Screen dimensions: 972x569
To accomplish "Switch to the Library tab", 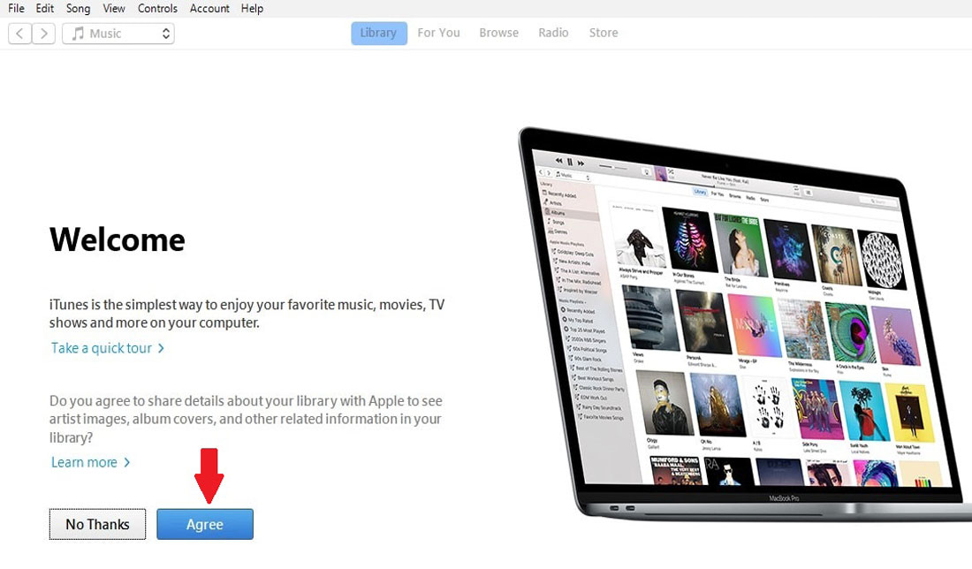I will click(378, 33).
